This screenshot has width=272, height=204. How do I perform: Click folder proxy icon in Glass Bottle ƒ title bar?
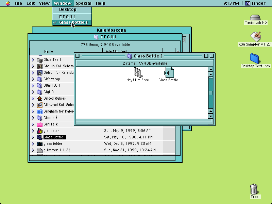point(130,56)
